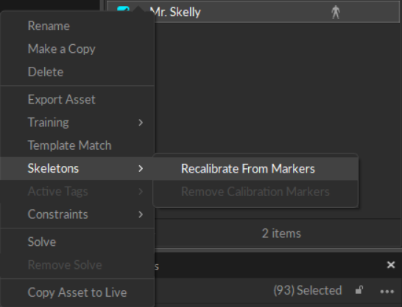Select Export Asset
The image size is (402, 307).
pyautogui.click(x=62, y=100)
